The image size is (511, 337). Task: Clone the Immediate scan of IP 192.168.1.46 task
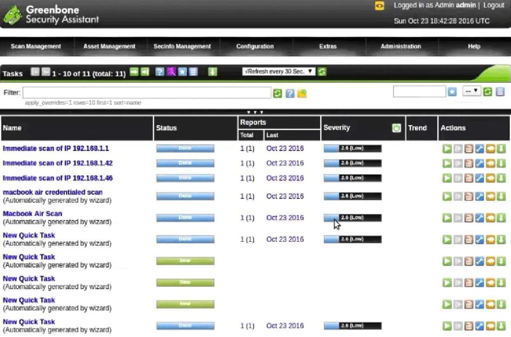point(490,178)
